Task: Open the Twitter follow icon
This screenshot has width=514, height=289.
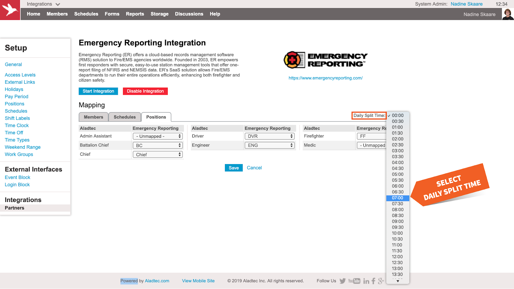Action: click(x=342, y=281)
